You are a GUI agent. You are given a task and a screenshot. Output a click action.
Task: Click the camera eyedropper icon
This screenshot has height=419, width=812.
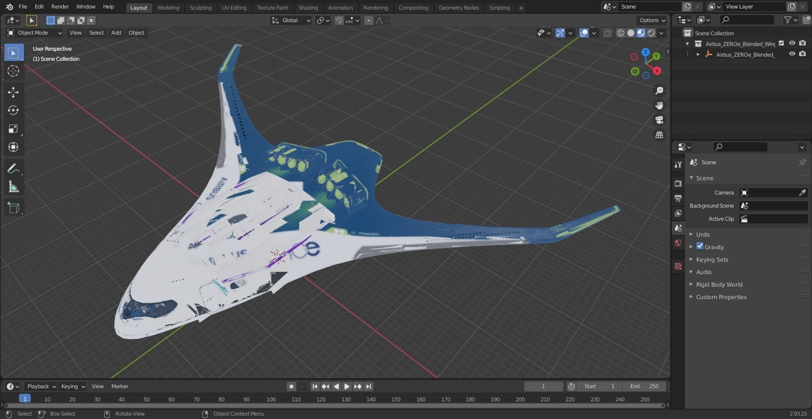[802, 193]
